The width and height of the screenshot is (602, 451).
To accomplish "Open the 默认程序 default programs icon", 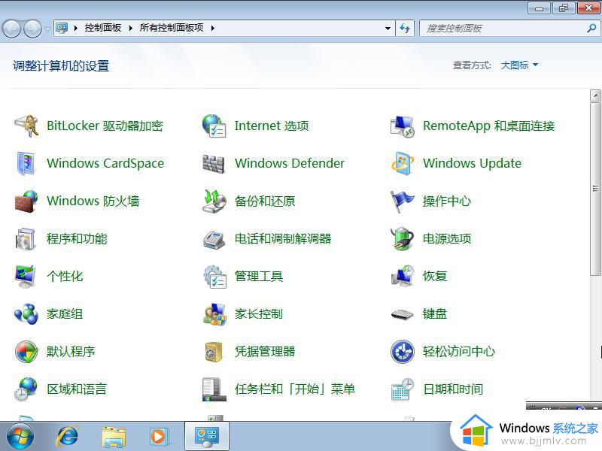I will click(26, 351).
